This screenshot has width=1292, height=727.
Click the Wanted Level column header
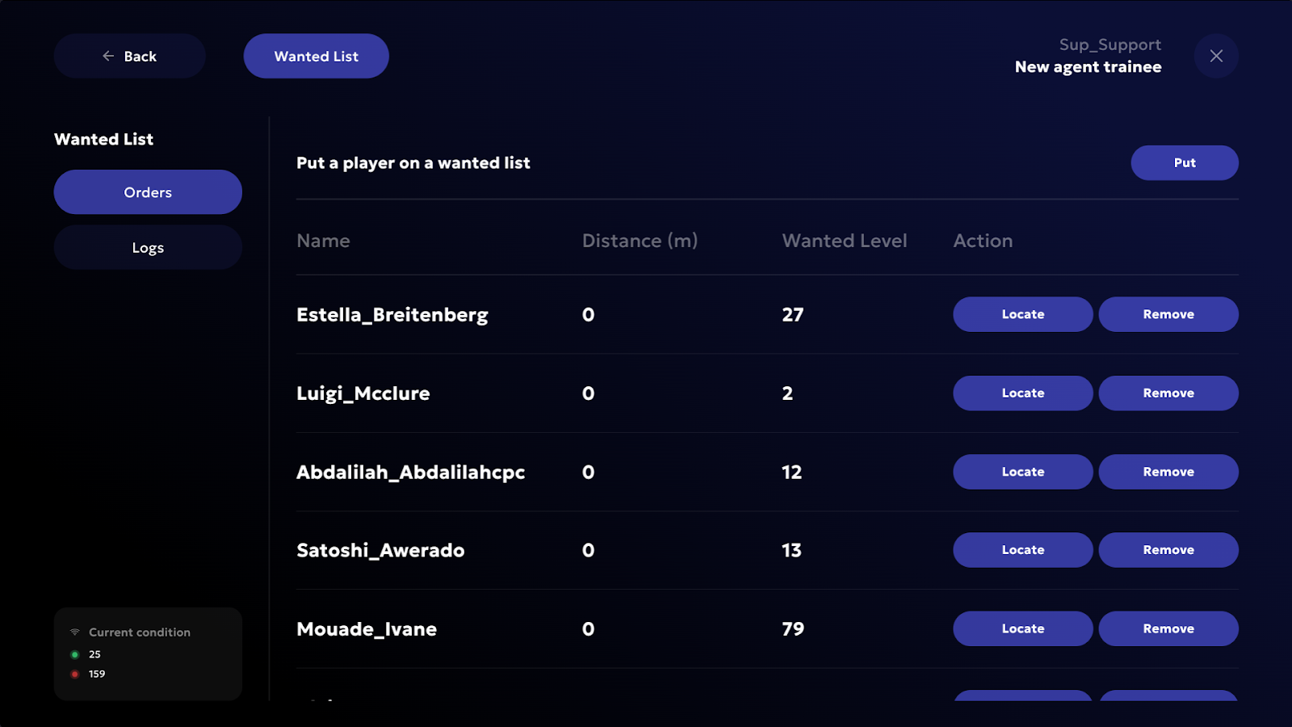844,241
